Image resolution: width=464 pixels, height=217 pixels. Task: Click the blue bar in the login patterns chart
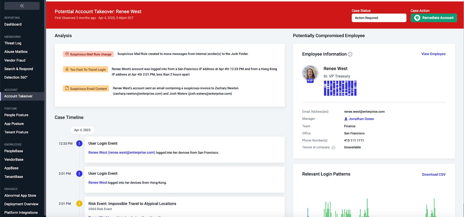point(308,212)
